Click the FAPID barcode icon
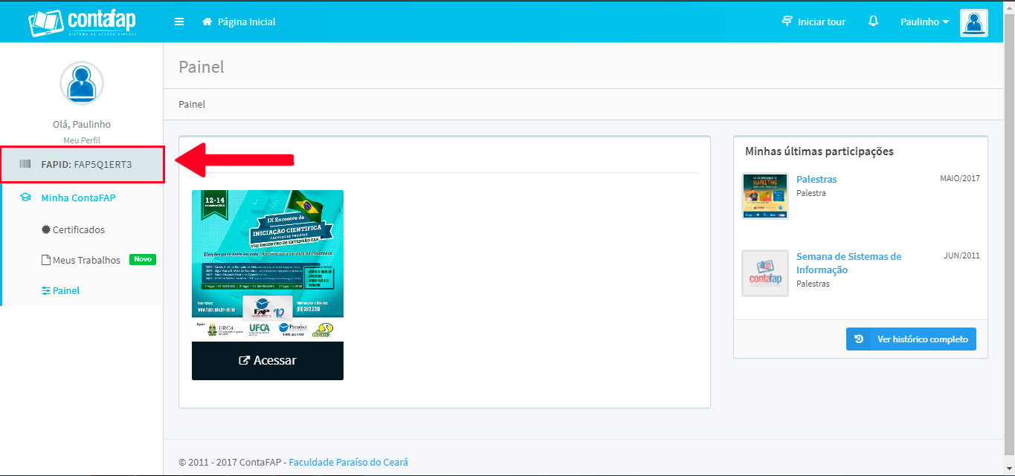This screenshot has height=476, width=1015. 25,164
